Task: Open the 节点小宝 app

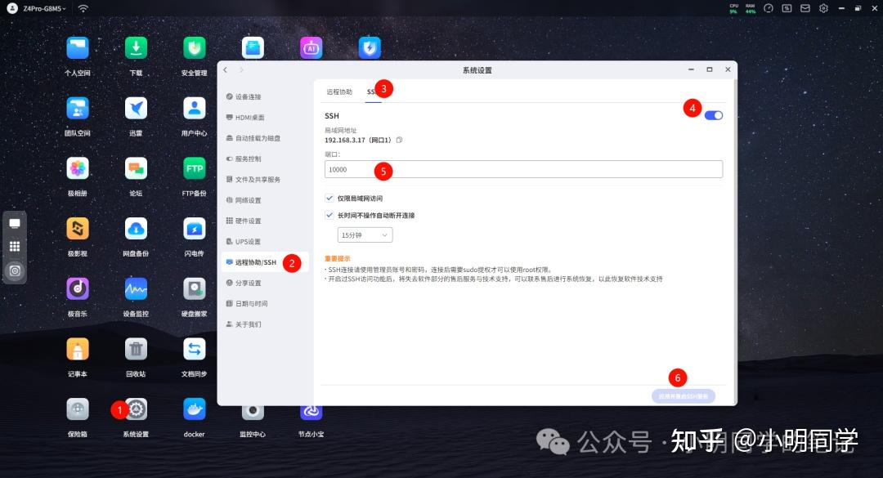Action: 311,413
